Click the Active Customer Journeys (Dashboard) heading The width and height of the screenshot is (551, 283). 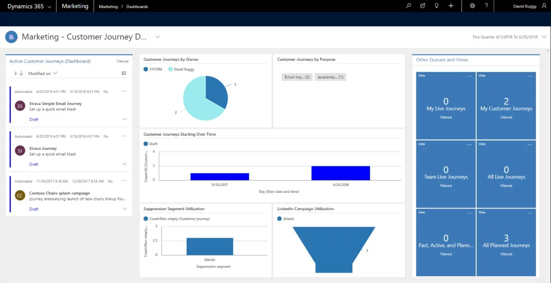tap(50, 61)
